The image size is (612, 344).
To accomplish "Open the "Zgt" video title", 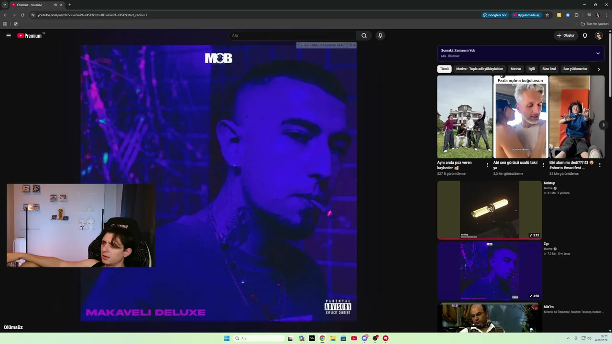I will pos(546,244).
